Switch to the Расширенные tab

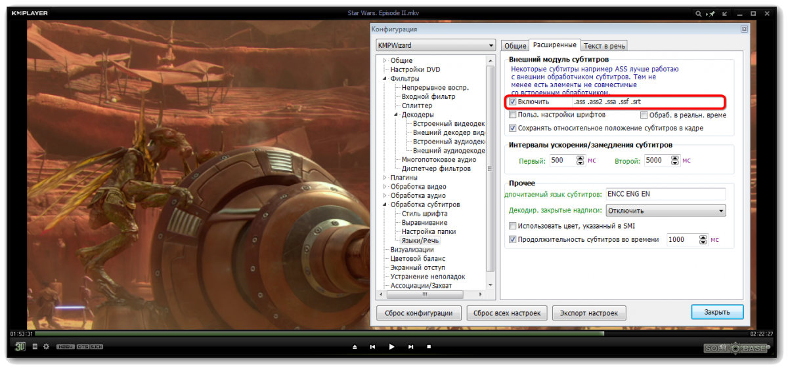pyautogui.click(x=555, y=45)
